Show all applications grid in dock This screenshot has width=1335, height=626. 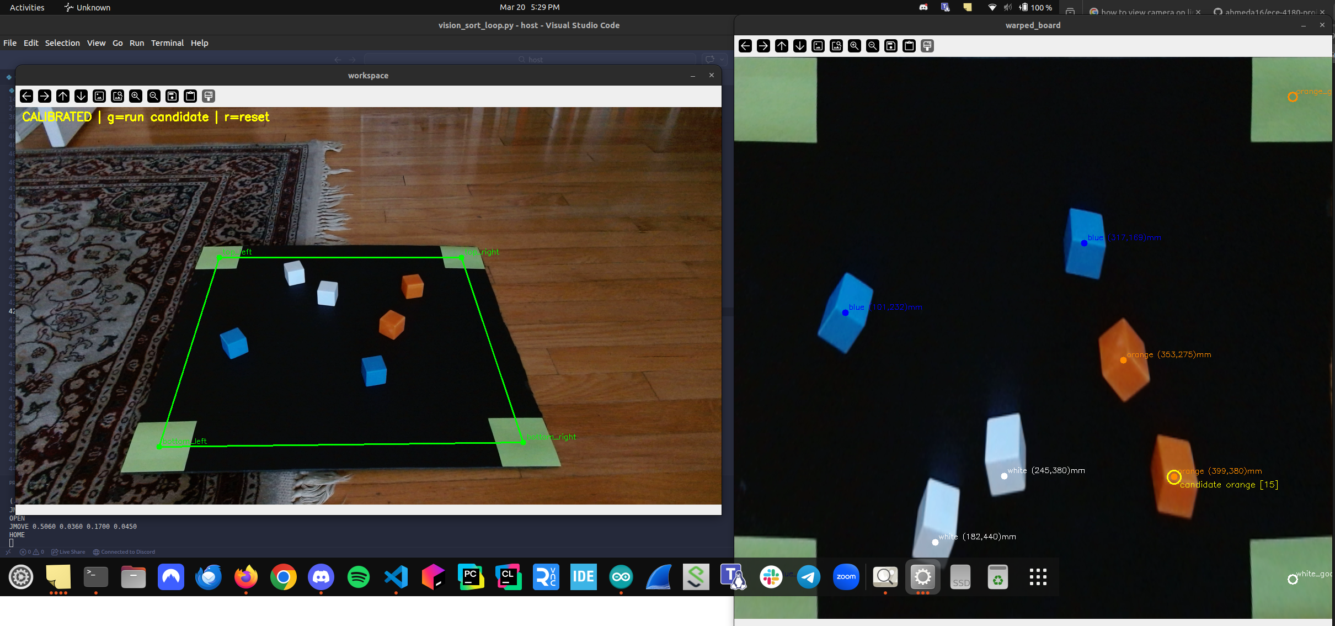[x=1038, y=577]
